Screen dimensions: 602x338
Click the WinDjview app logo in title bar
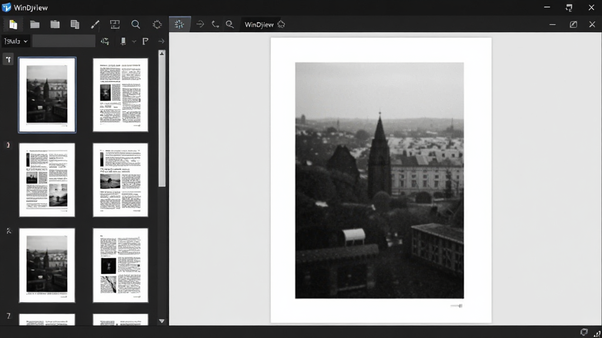pyautogui.click(x=6, y=7)
